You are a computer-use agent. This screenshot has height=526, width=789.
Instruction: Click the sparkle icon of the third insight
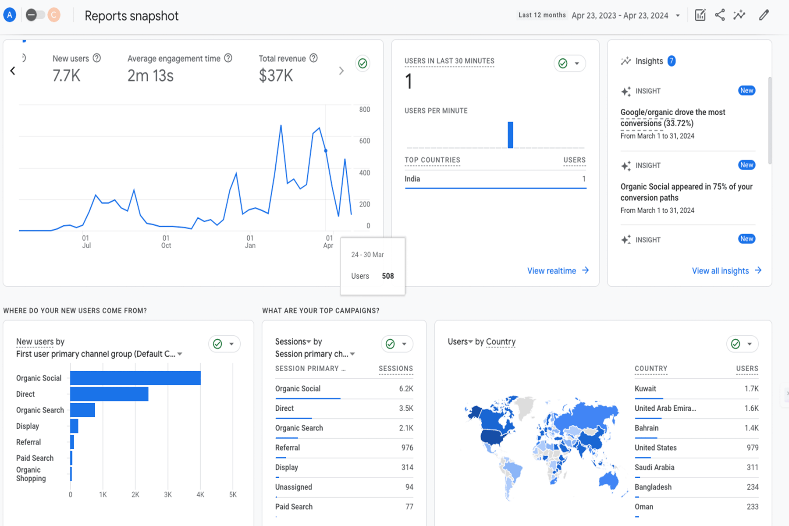[626, 240]
